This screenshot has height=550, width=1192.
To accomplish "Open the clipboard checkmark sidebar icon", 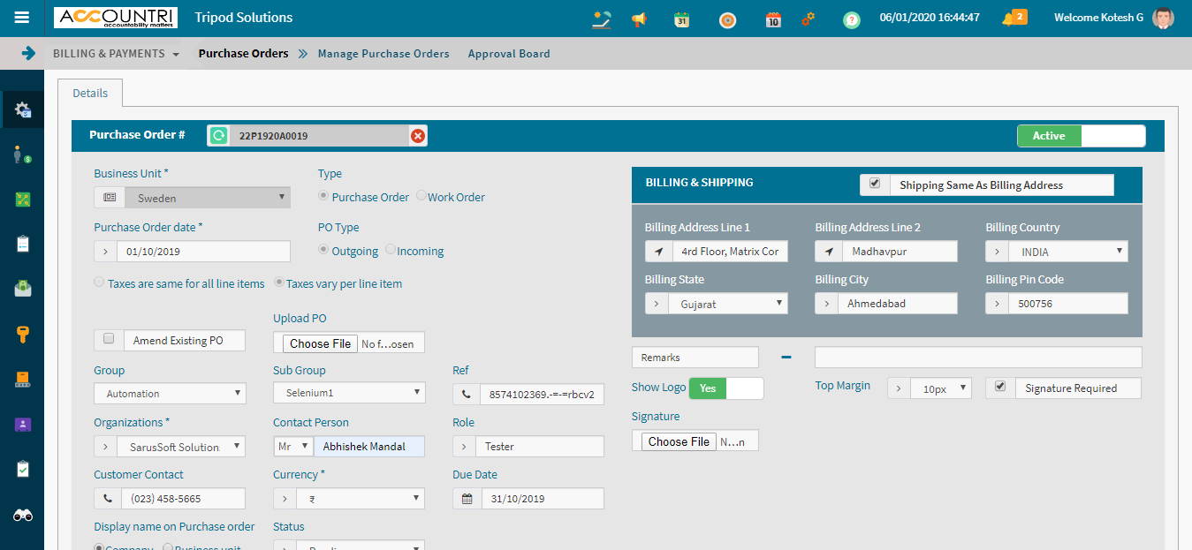I will coord(23,469).
